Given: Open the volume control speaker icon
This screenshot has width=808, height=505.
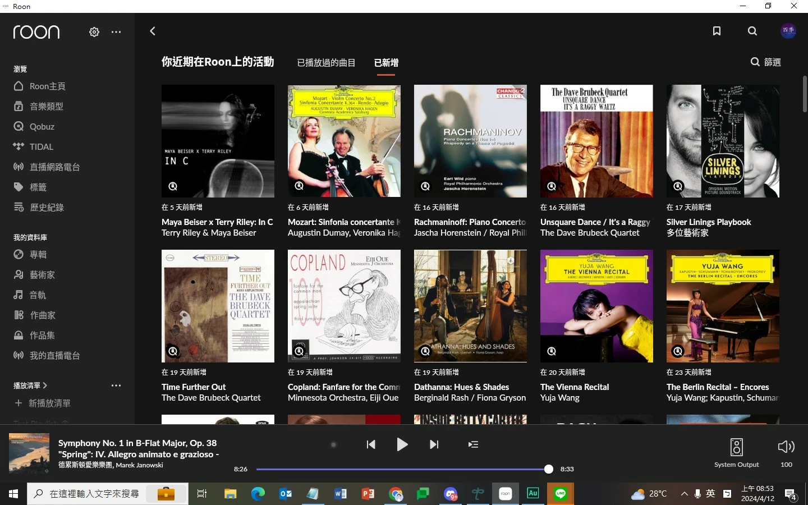Looking at the screenshot, I should click(786, 447).
